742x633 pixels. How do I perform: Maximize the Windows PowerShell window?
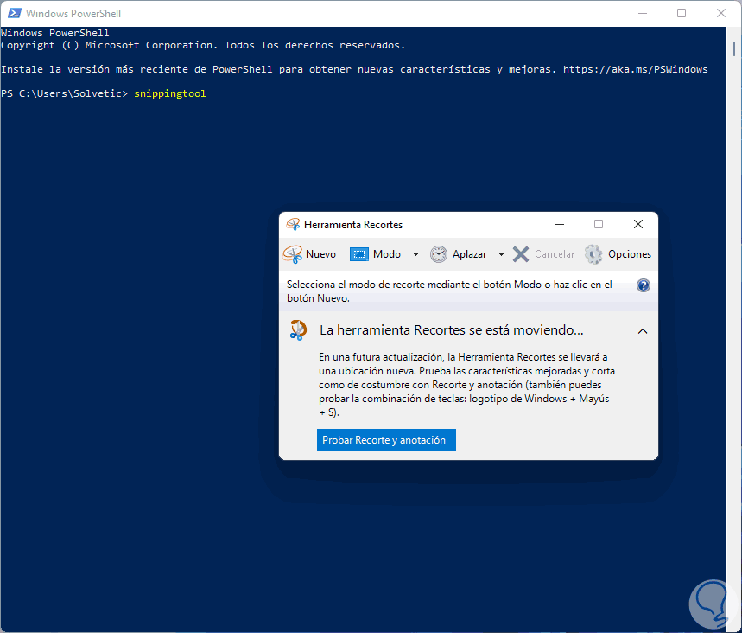coord(682,13)
